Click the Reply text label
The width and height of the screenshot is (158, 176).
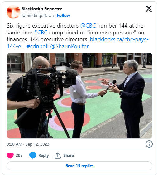click(44, 156)
